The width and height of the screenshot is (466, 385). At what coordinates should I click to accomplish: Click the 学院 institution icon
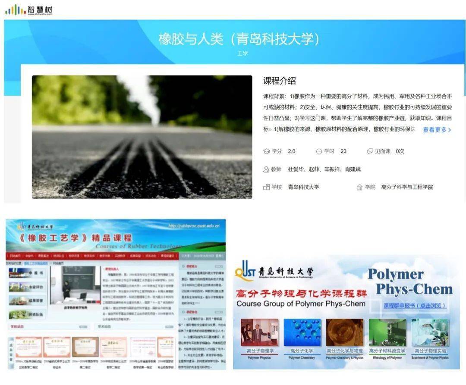(x=359, y=187)
